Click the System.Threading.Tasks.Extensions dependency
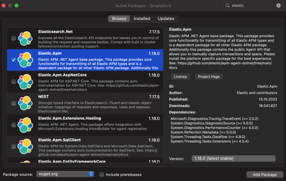This screenshot has width=286, height=181. tap(210, 141)
